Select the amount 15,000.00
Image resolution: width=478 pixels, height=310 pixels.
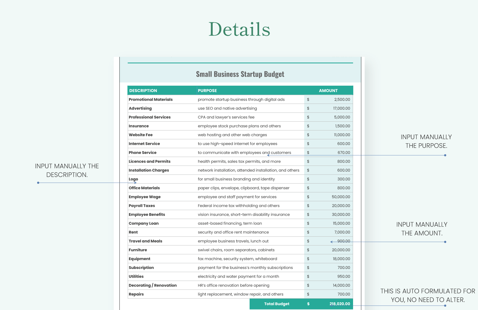pyautogui.click(x=341, y=223)
